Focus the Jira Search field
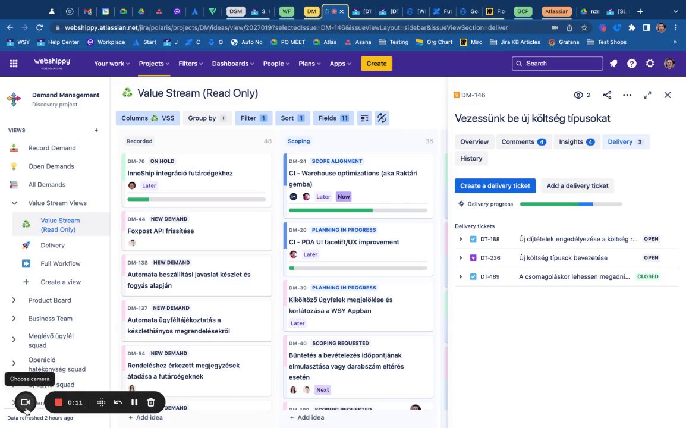The width and height of the screenshot is (686, 428). [558, 64]
